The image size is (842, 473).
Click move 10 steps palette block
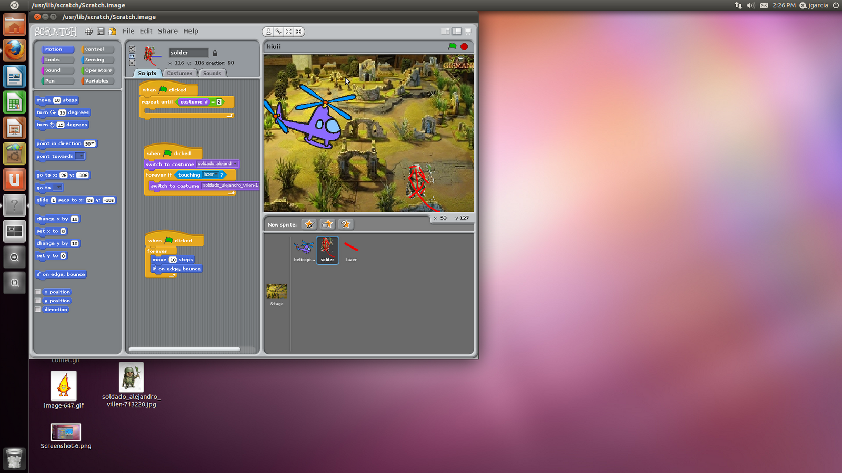coord(57,100)
